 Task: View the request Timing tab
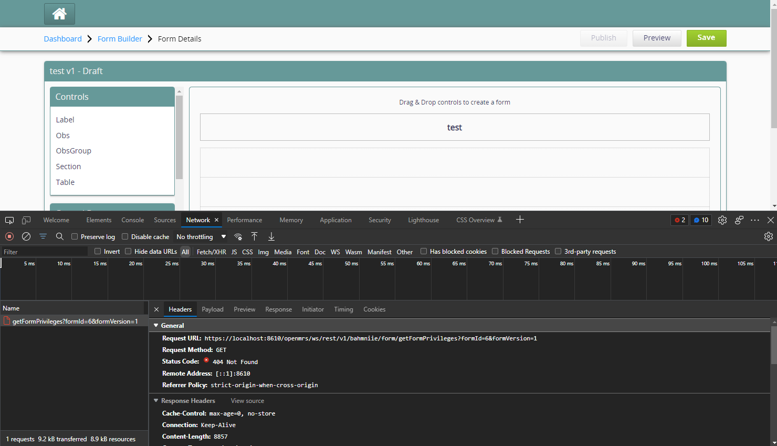(x=344, y=309)
